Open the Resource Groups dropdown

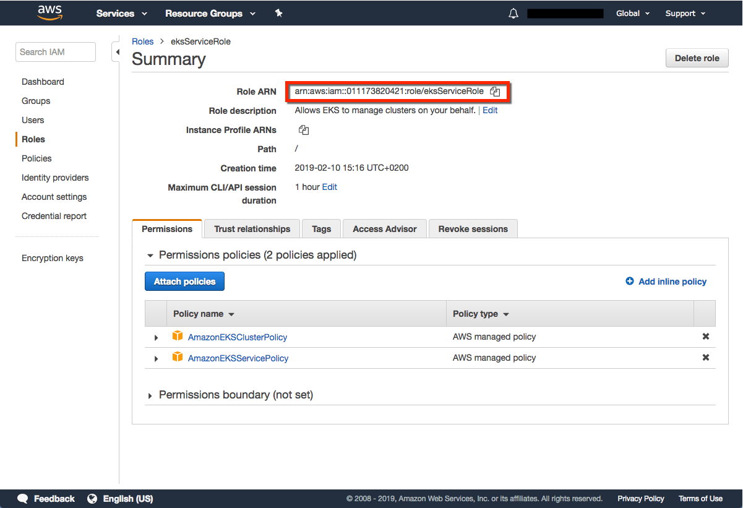click(x=212, y=14)
